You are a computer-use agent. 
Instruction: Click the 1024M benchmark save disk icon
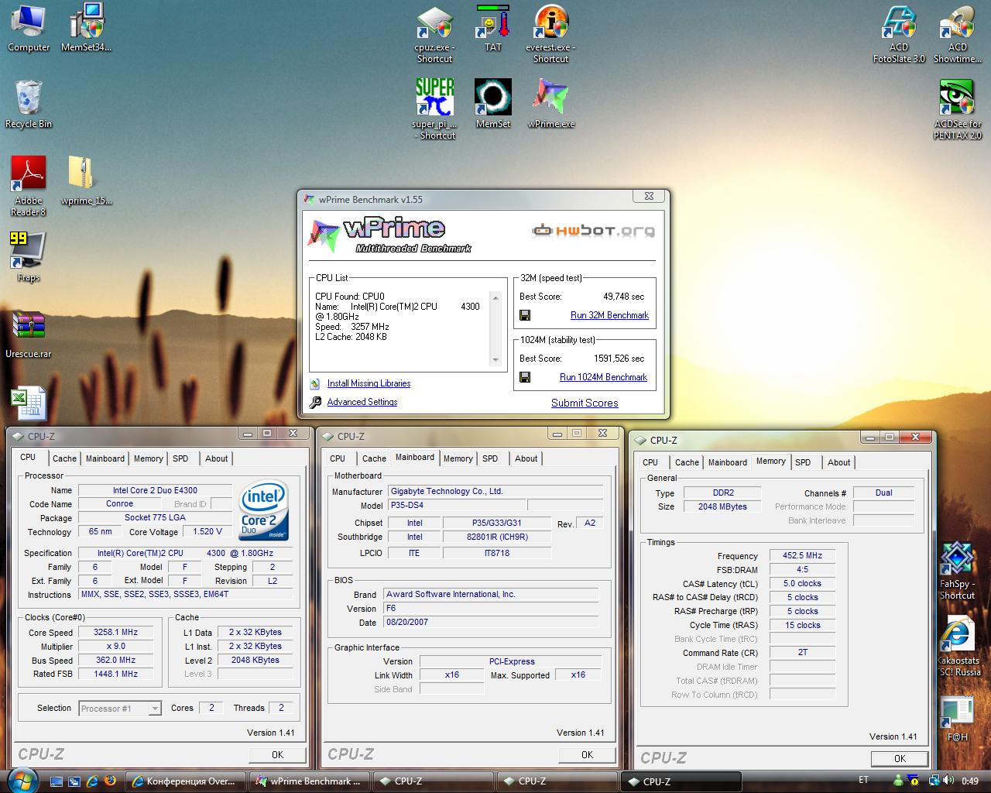pos(525,377)
